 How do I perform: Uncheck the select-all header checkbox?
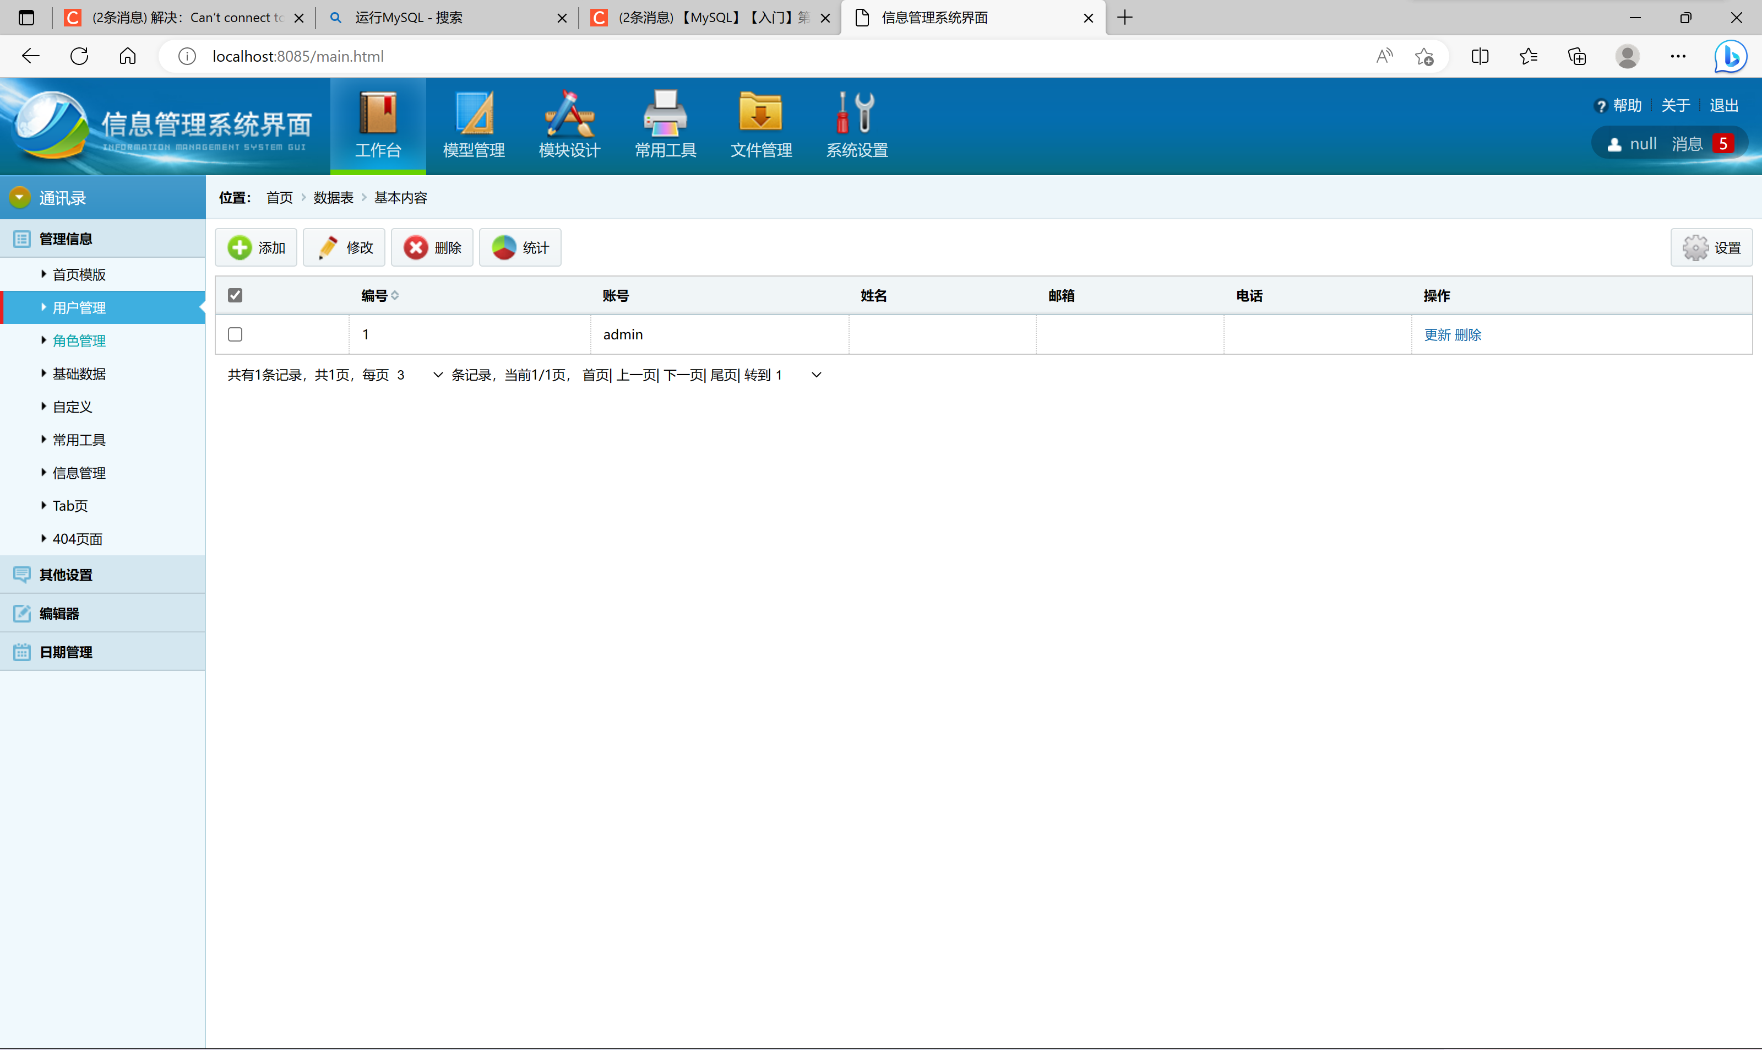(236, 294)
